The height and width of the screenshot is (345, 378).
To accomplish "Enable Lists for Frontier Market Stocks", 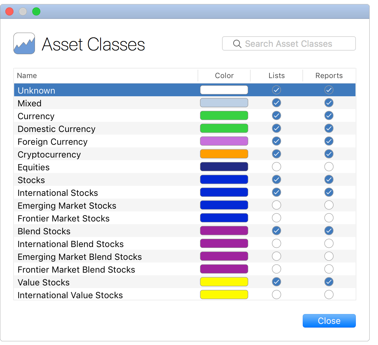I will coord(276,218).
